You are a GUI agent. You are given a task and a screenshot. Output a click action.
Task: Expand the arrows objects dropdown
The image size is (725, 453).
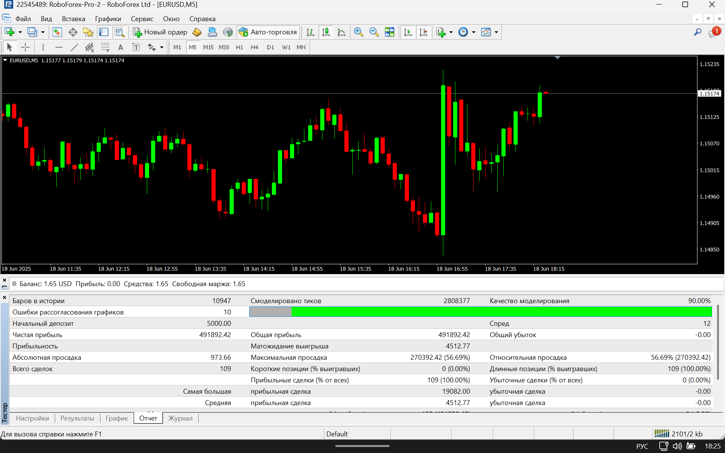(162, 47)
